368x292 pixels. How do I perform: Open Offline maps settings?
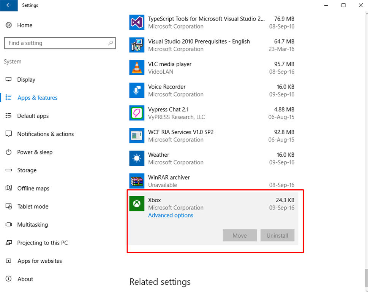pos(33,189)
